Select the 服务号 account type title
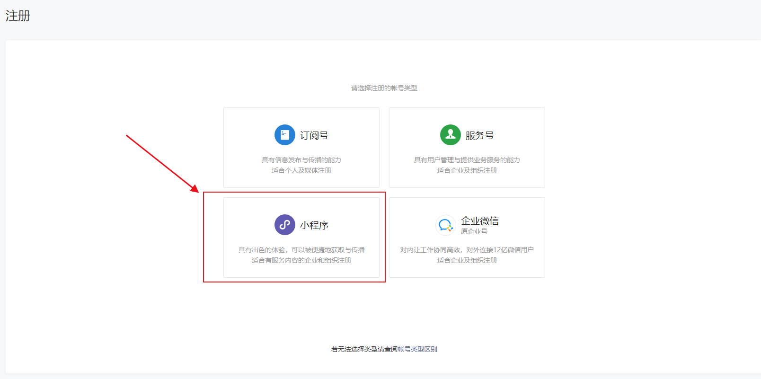 click(480, 135)
